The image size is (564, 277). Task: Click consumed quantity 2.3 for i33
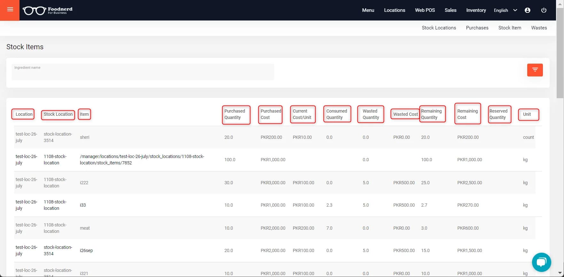pos(329,205)
